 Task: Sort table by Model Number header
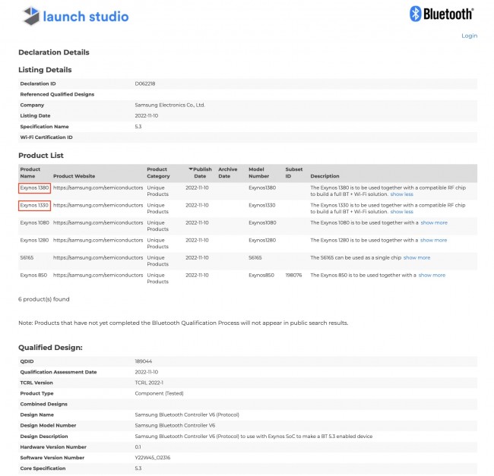[259, 172]
